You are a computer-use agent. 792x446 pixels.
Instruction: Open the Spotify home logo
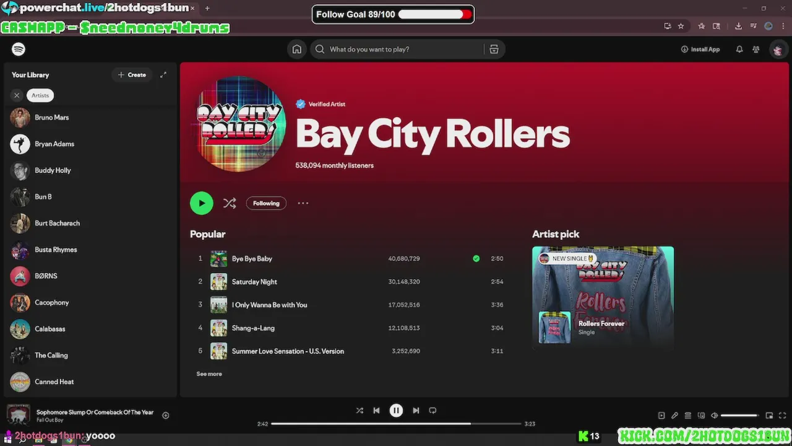click(x=19, y=49)
